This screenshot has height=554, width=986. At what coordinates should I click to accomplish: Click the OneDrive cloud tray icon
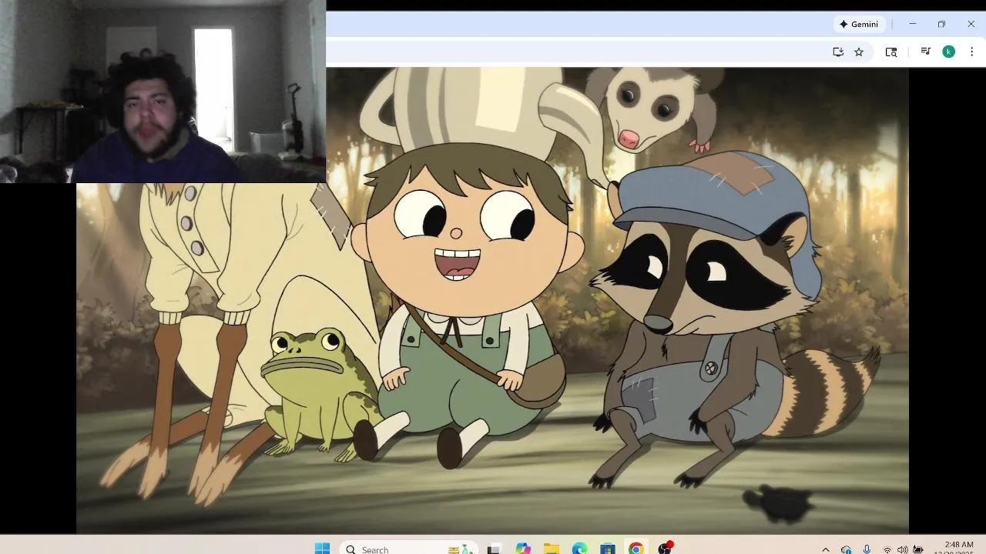(846, 549)
